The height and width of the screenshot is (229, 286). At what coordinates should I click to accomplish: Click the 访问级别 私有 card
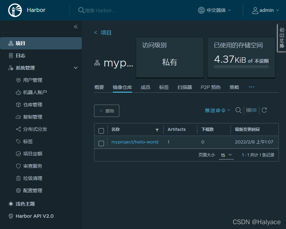170,58
